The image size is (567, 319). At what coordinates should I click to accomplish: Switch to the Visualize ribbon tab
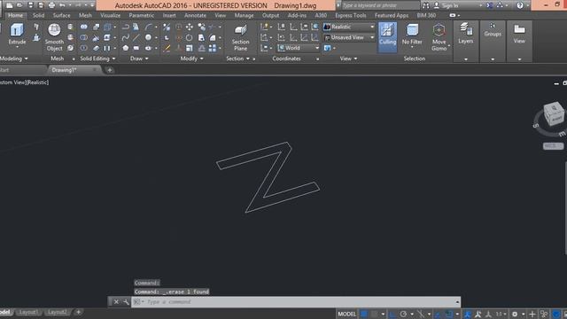tap(110, 16)
